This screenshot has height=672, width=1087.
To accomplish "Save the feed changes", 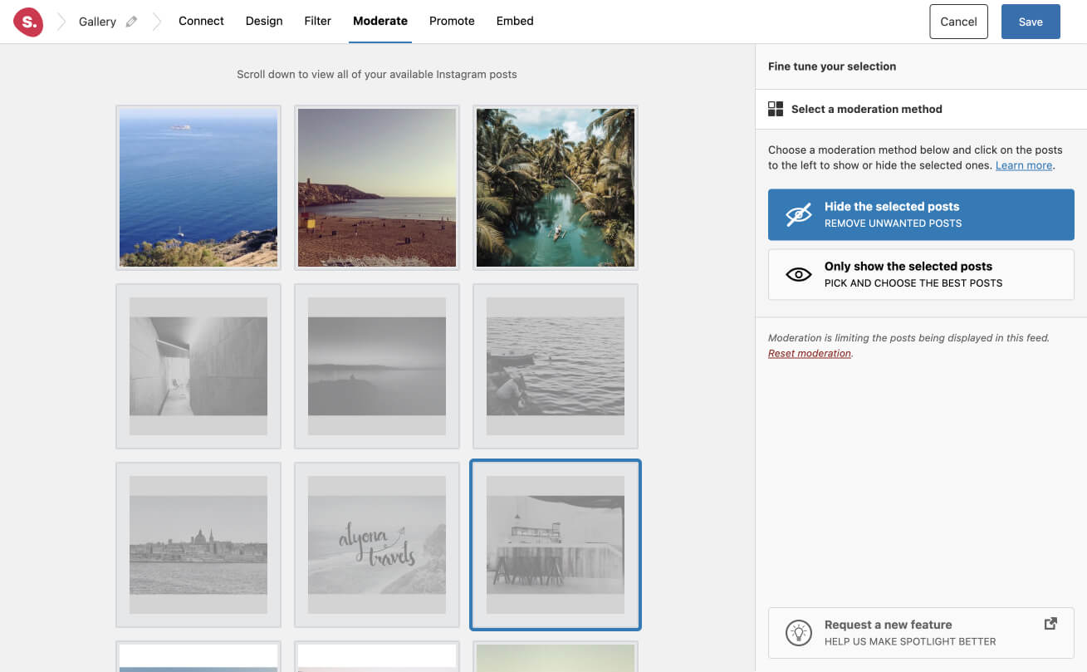I will pyautogui.click(x=1031, y=22).
